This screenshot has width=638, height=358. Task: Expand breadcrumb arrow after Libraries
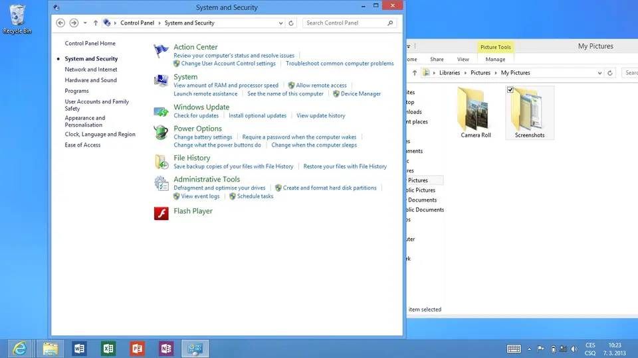(x=465, y=73)
